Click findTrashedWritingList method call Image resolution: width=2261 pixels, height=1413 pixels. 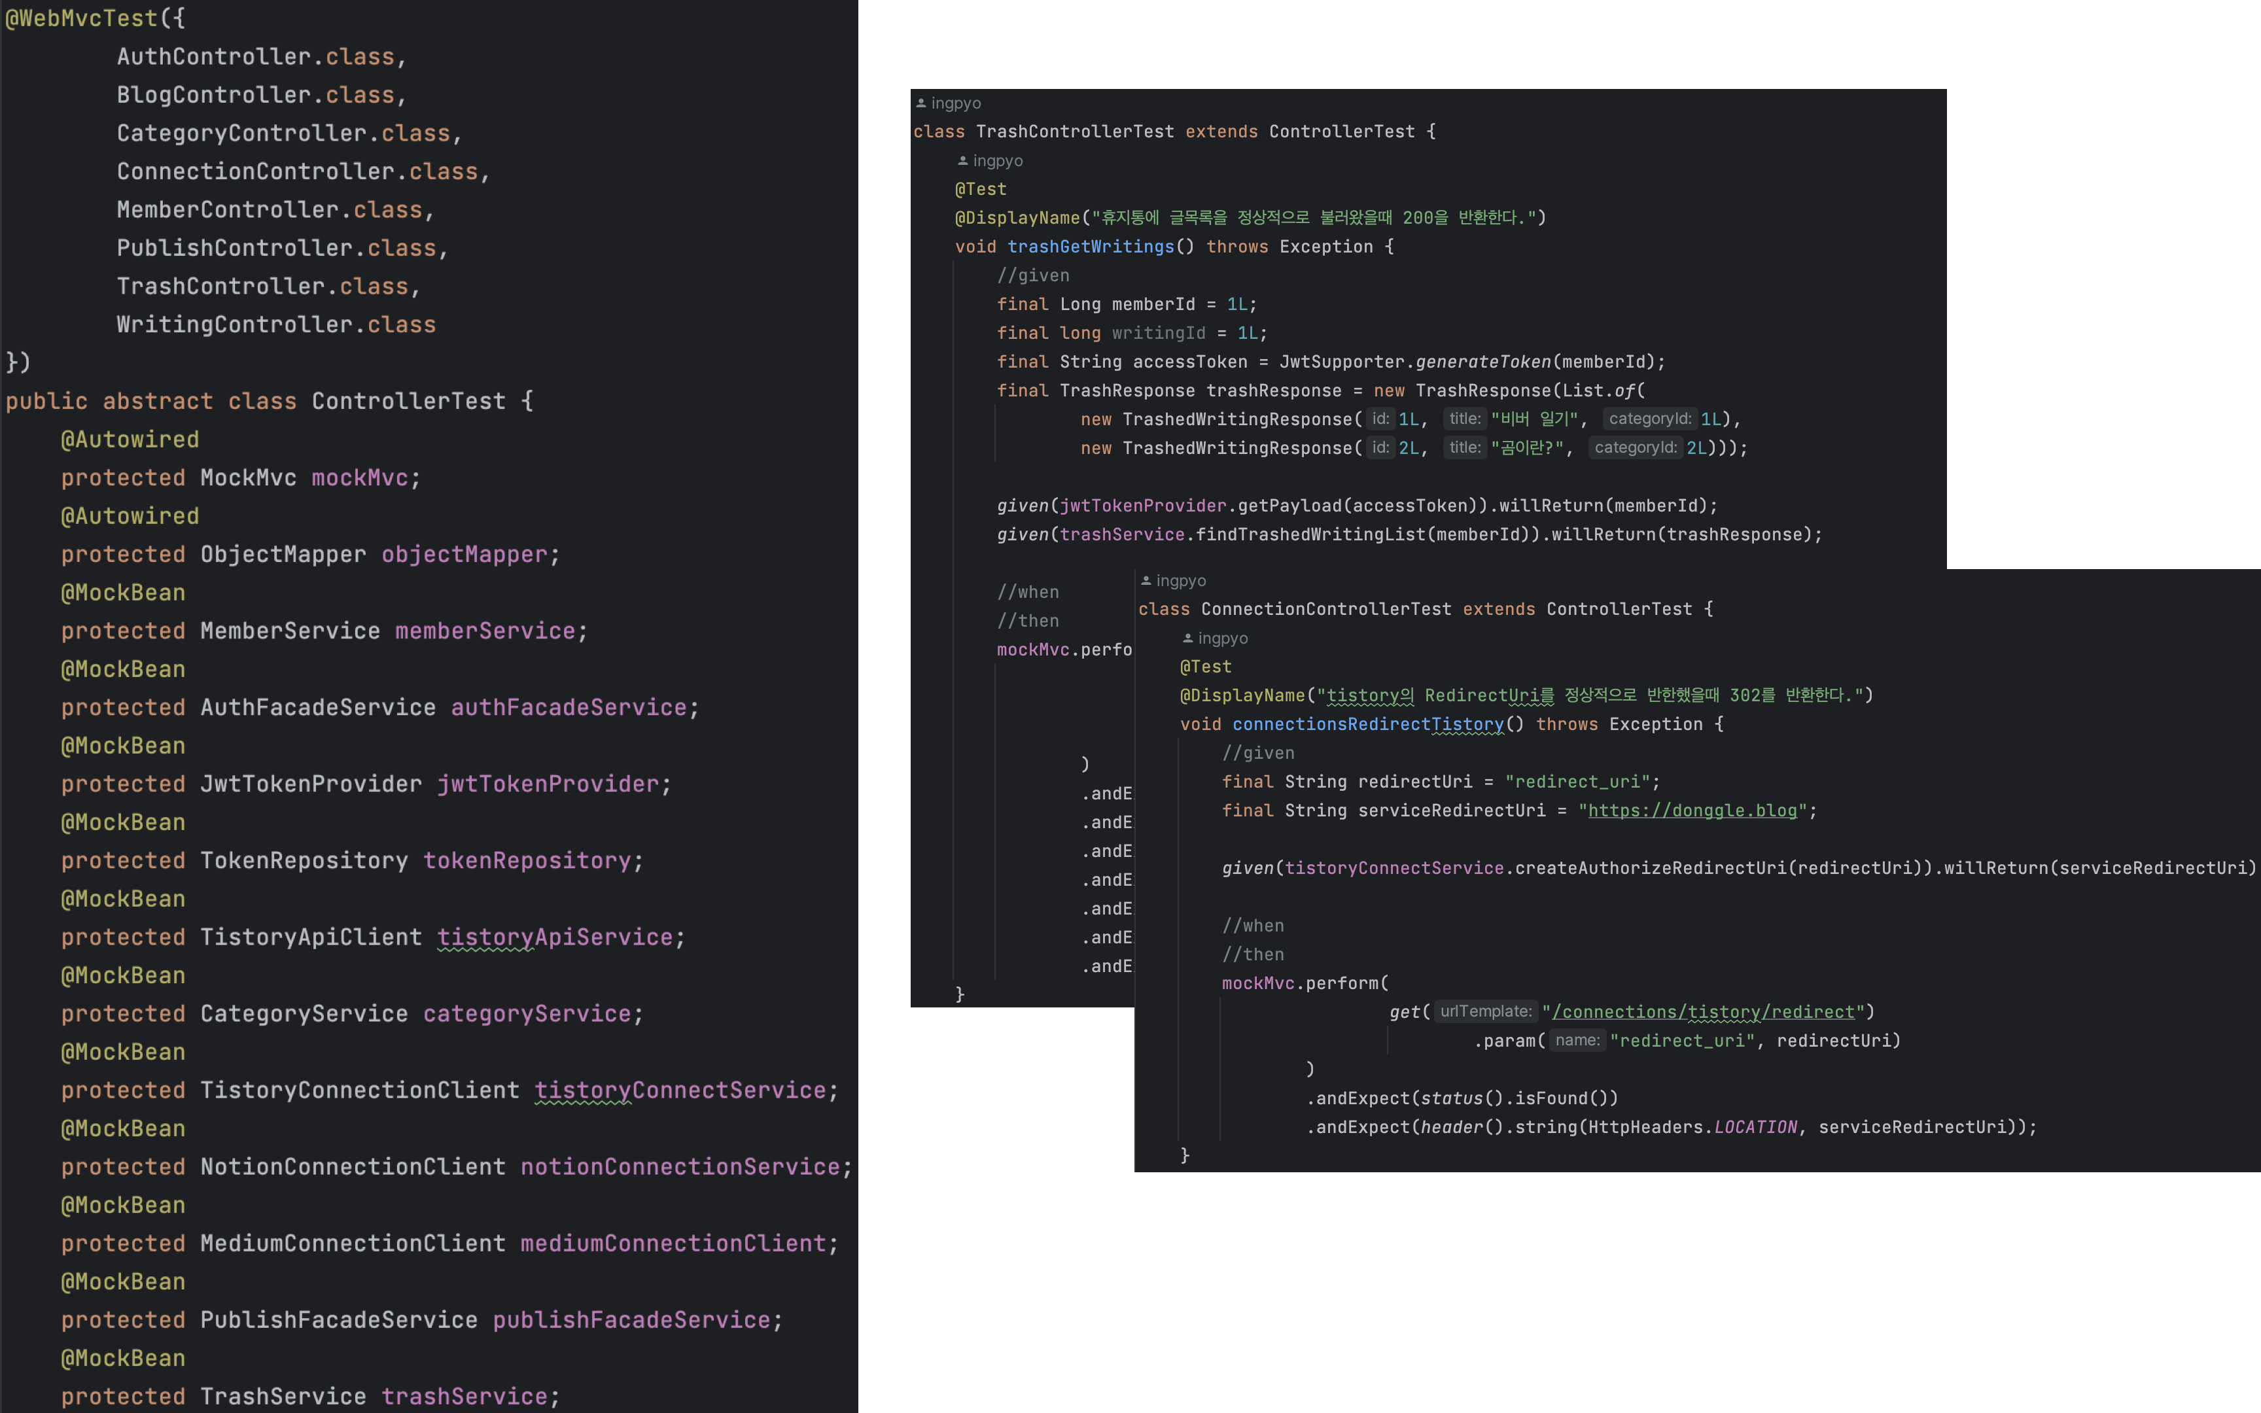pyautogui.click(x=1311, y=534)
